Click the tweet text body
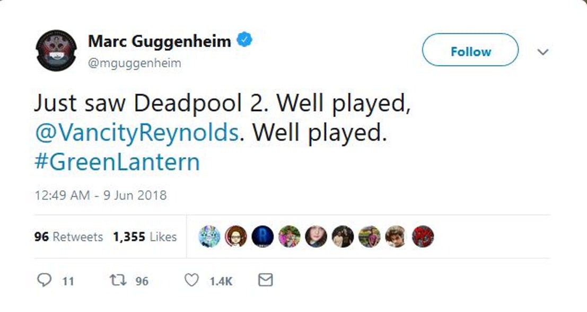Viewport: 587px width, 312px height. [223, 104]
